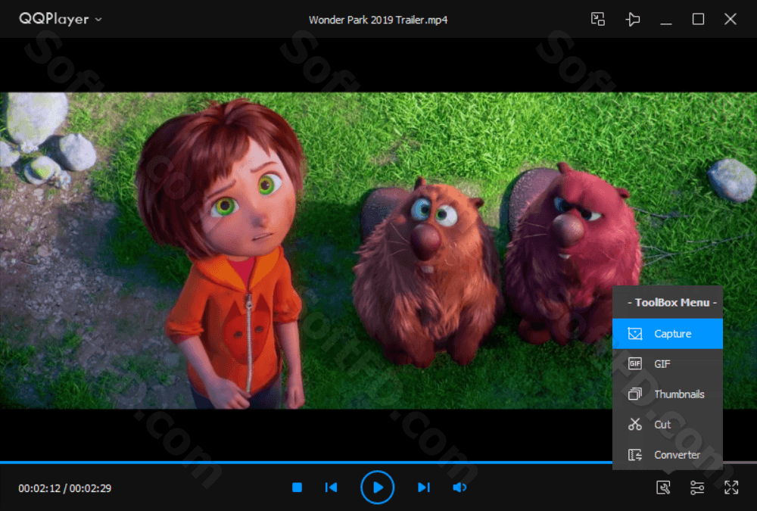
Task: Select the Cut tool in ToolBox
Action: (x=667, y=424)
